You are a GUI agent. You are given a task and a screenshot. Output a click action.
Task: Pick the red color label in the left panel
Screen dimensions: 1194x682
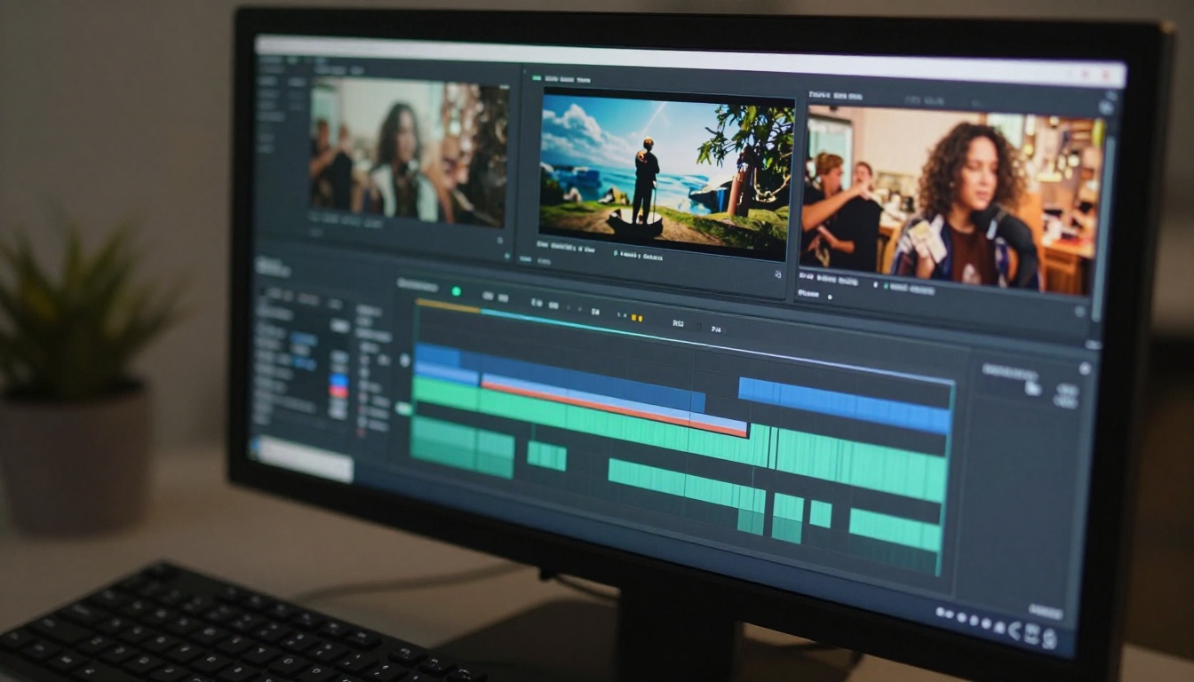coord(338,392)
